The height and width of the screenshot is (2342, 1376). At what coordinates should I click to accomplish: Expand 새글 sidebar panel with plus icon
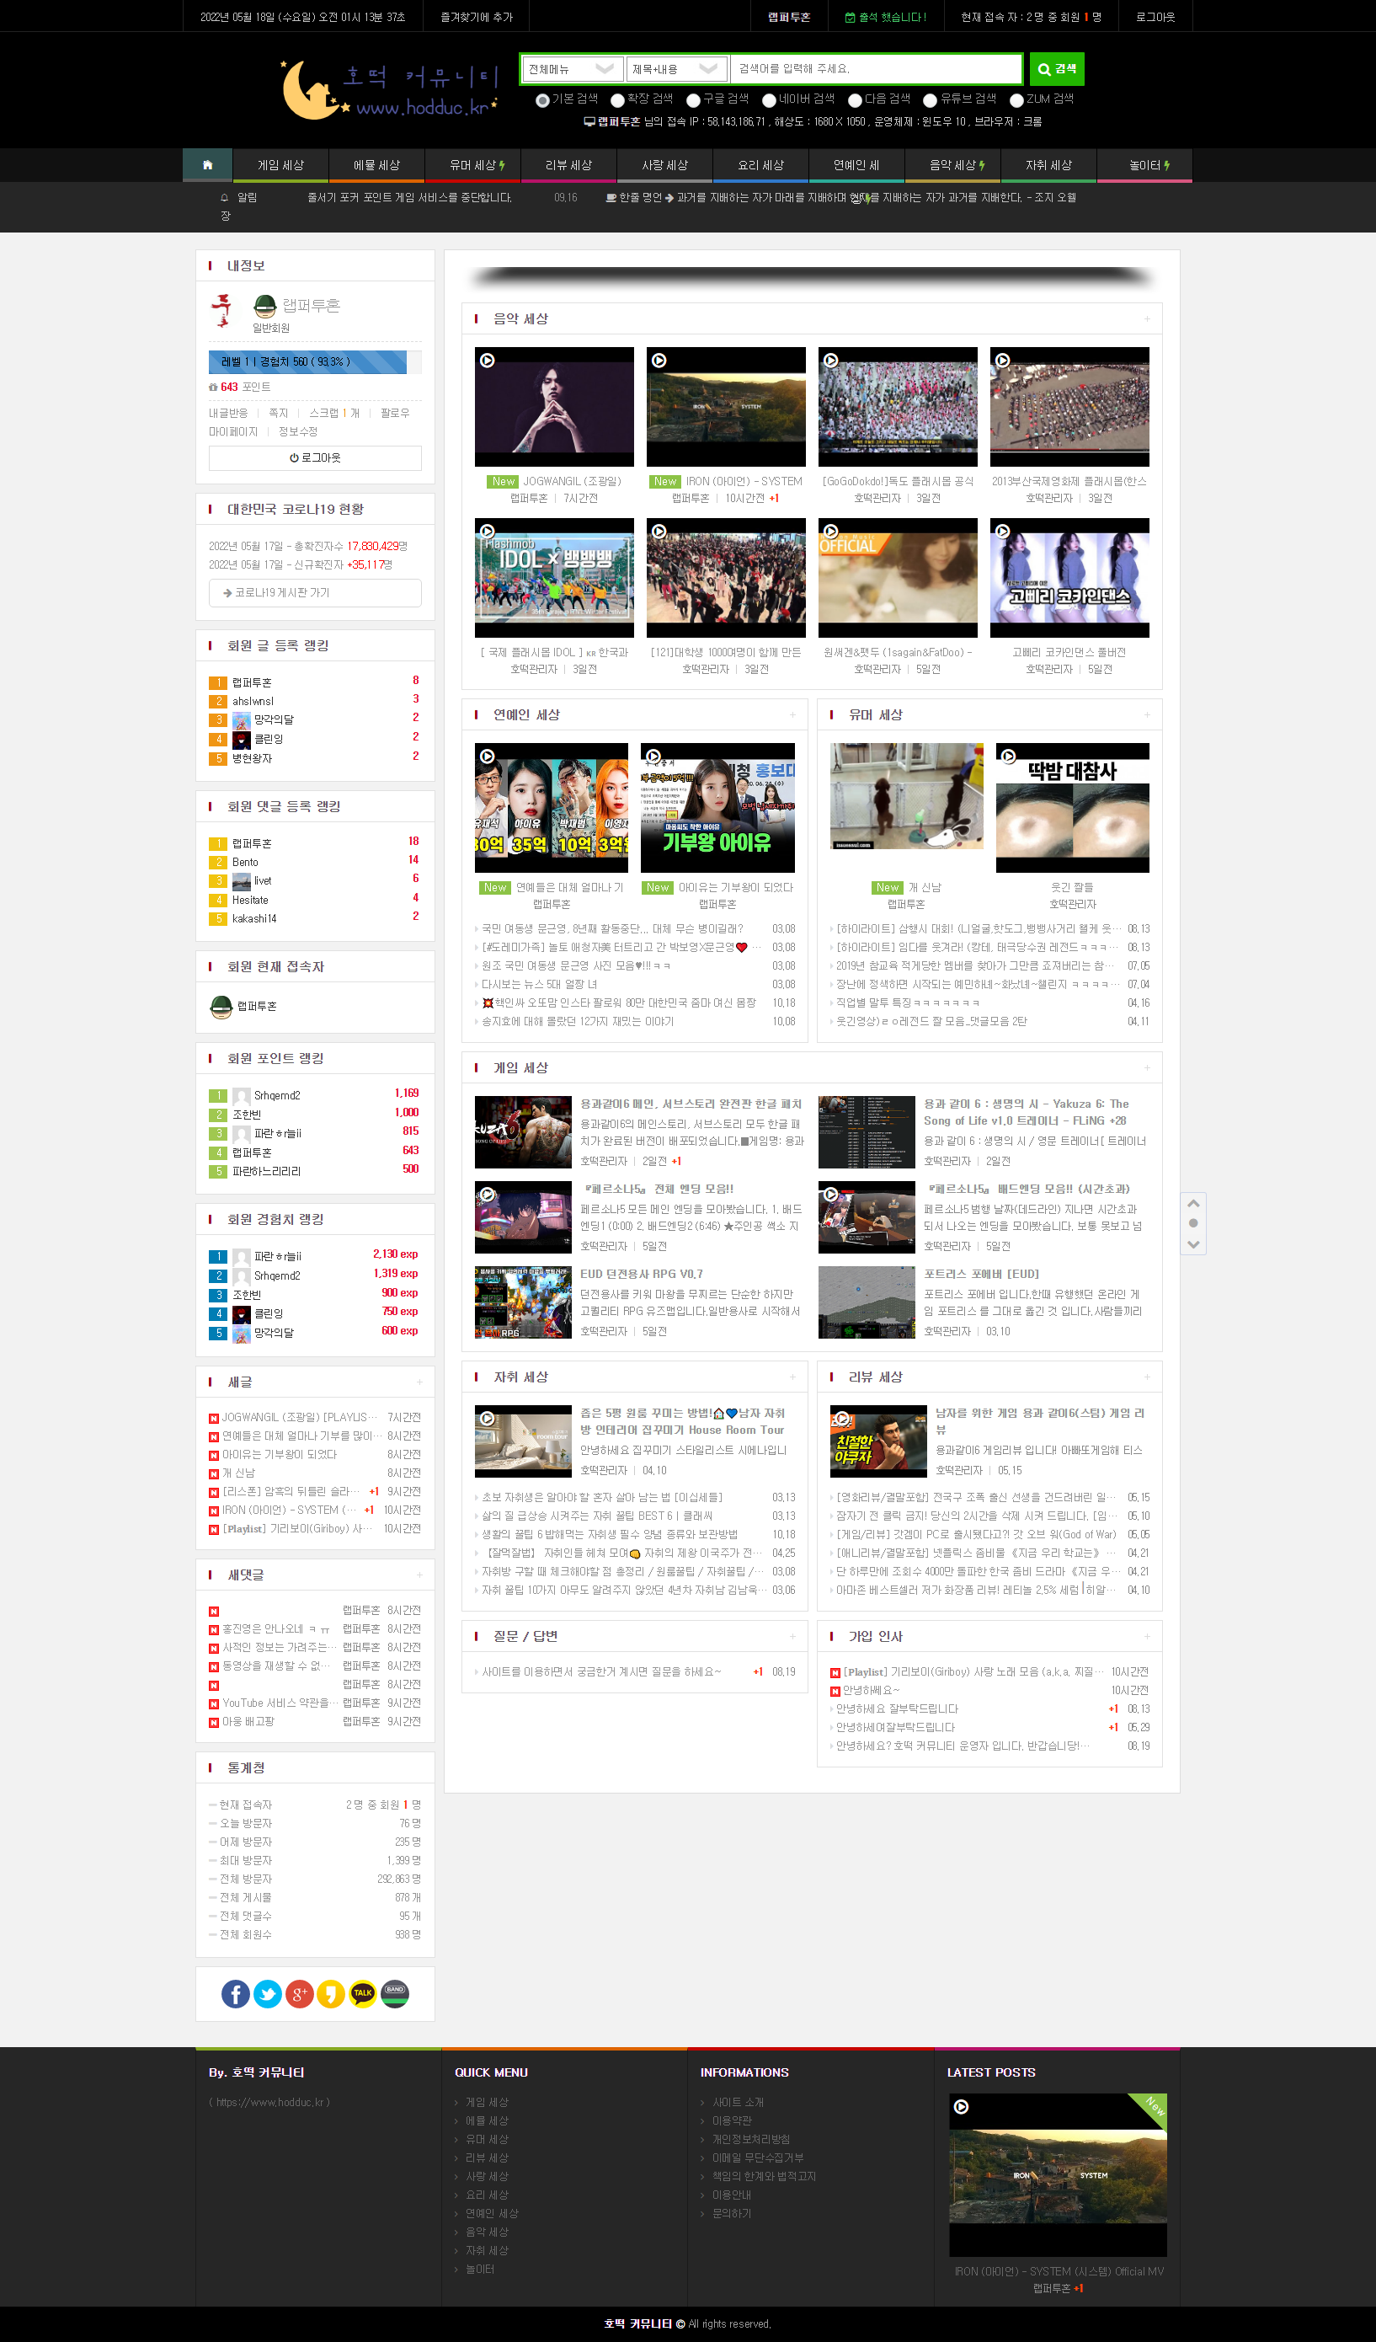pyautogui.click(x=420, y=1383)
